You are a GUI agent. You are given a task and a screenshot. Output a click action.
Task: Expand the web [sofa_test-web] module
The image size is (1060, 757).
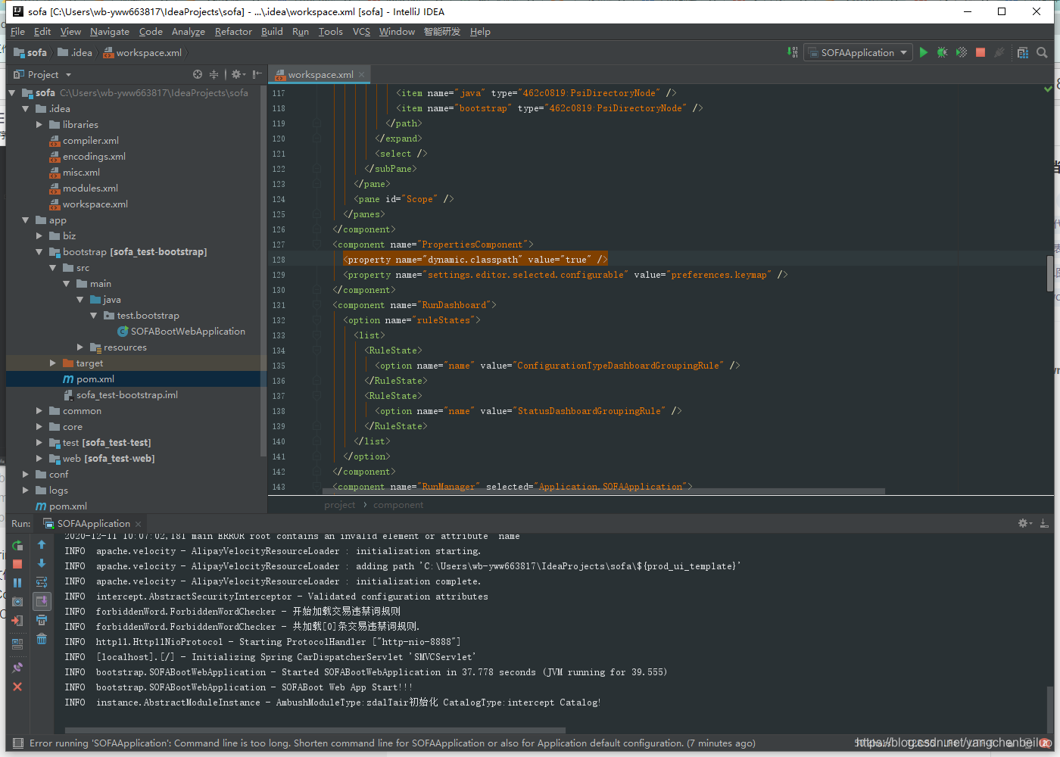(x=39, y=459)
